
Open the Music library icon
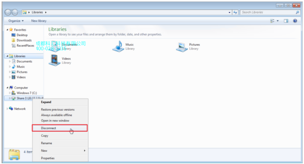click(118, 46)
